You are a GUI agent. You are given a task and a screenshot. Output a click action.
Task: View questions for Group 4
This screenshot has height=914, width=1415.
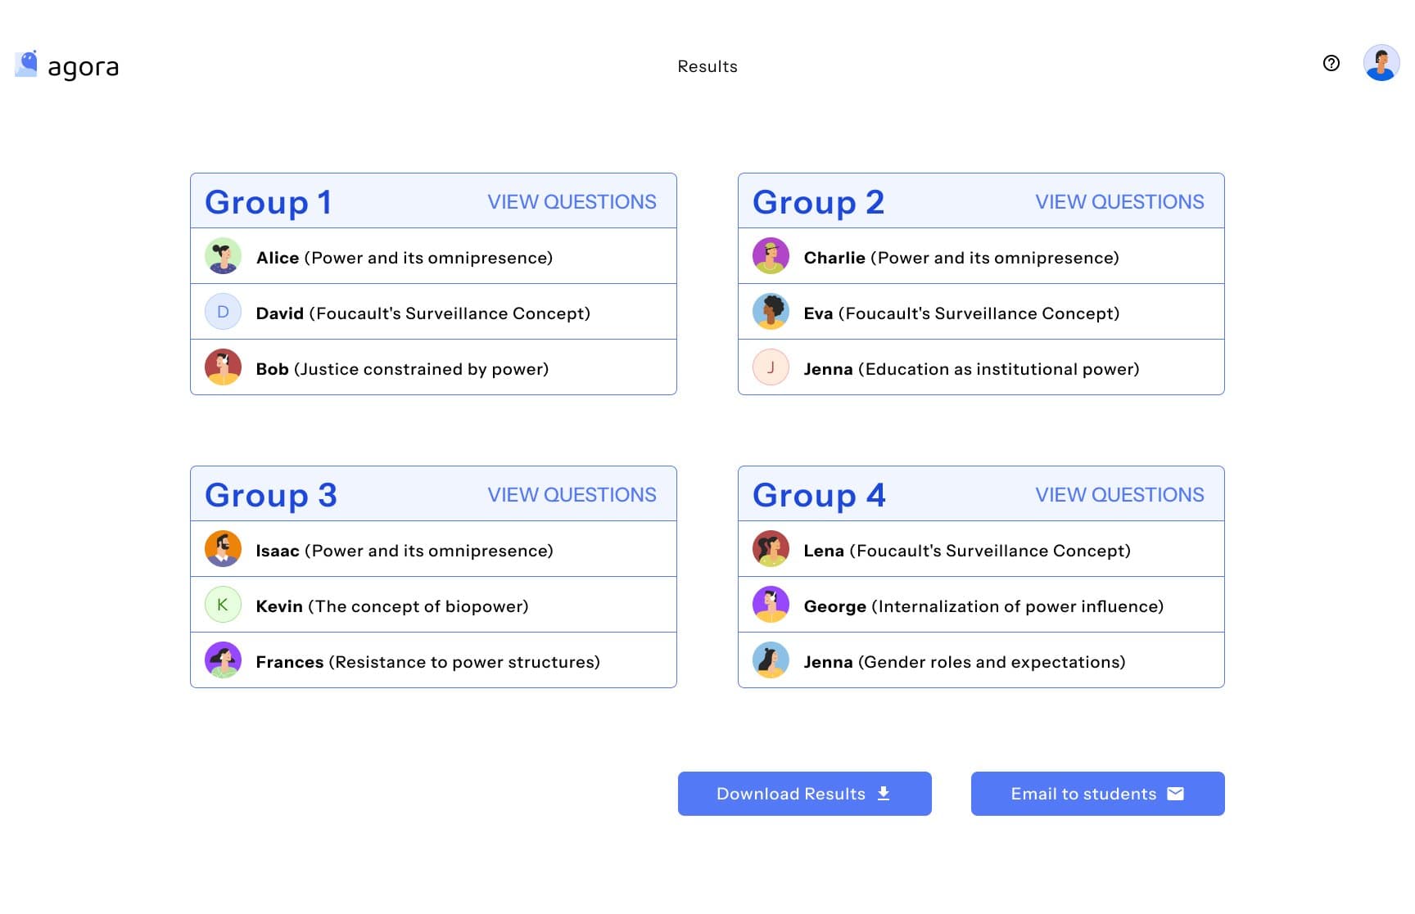(1119, 495)
